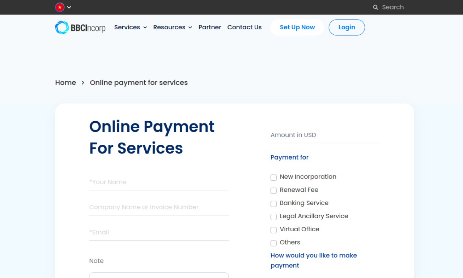This screenshot has width=463, height=278.
Task: Focus the Search field in top bar
Action: tap(393, 7)
